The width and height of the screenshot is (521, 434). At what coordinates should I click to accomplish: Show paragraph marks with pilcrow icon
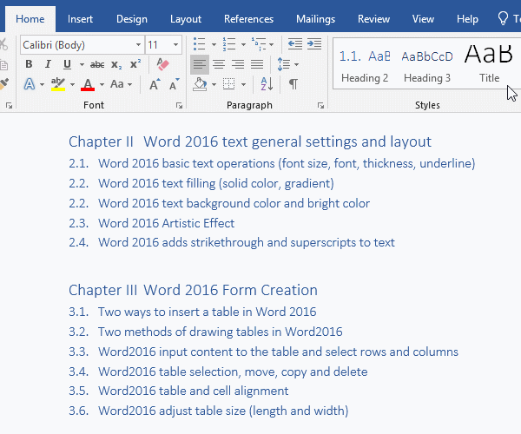coord(293,84)
